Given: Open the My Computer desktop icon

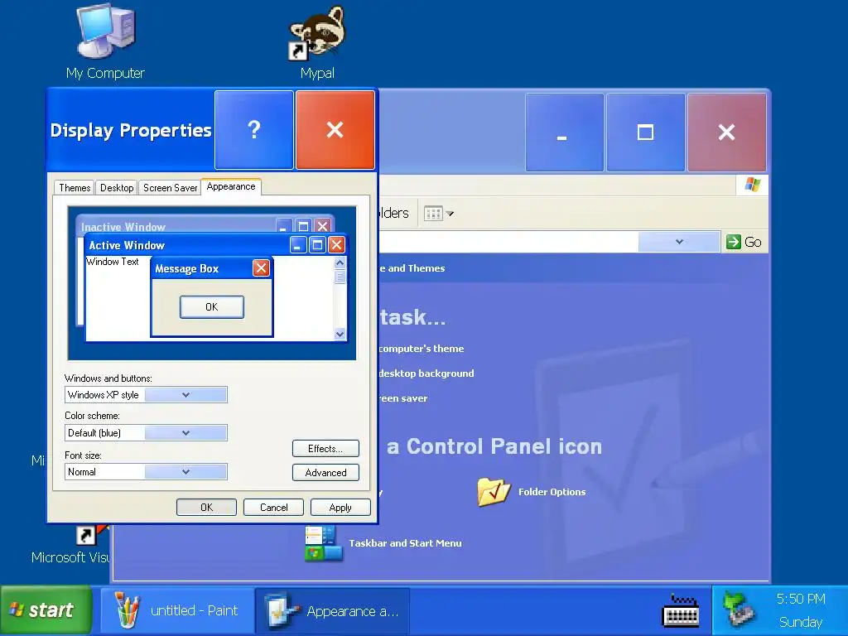Looking at the screenshot, I should tap(105, 32).
